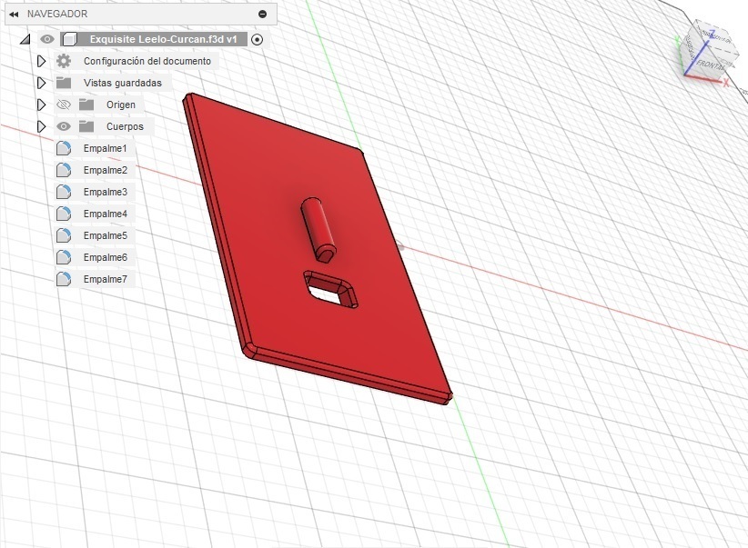Collapse the Navegador browser panel arrows
Image resolution: width=748 pixels, height=548 pixels.
point(14,15)
